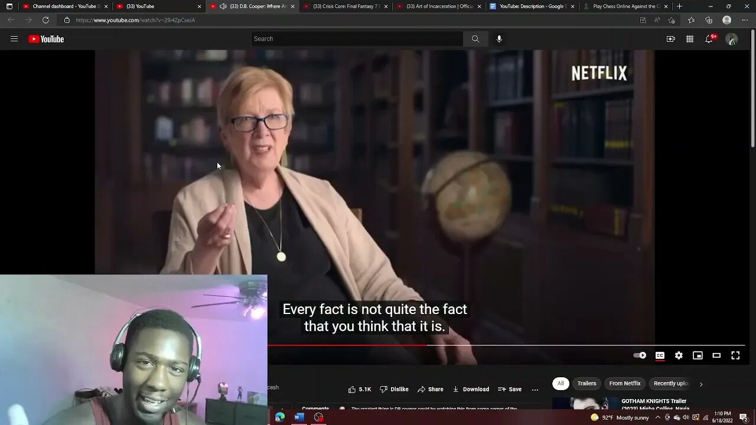This screenshot has height=425, width=756.
Task: Toggle the autoplay switch
Action: [640, 355]
